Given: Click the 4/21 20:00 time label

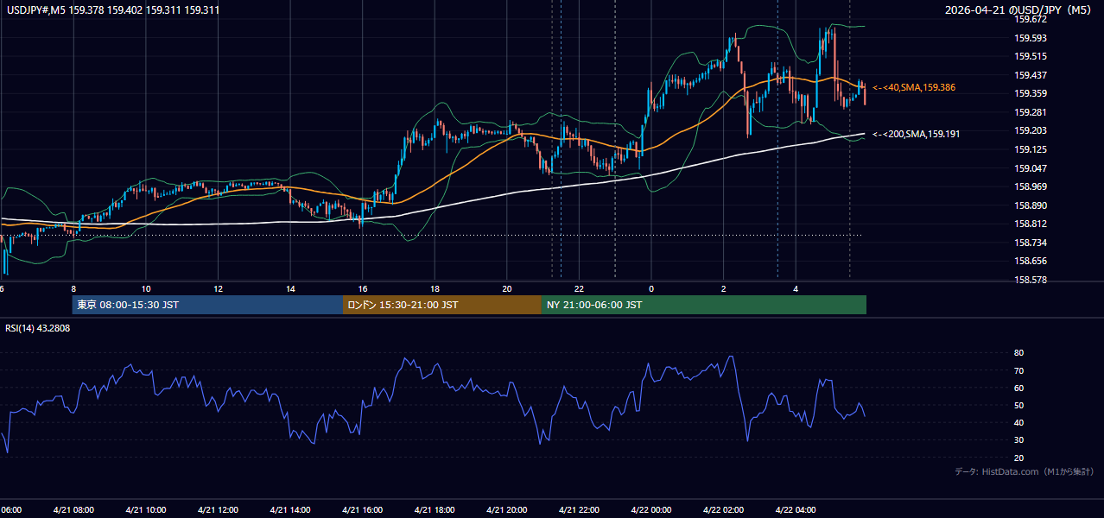Looking at the screenshot, I should pos(506,510).
